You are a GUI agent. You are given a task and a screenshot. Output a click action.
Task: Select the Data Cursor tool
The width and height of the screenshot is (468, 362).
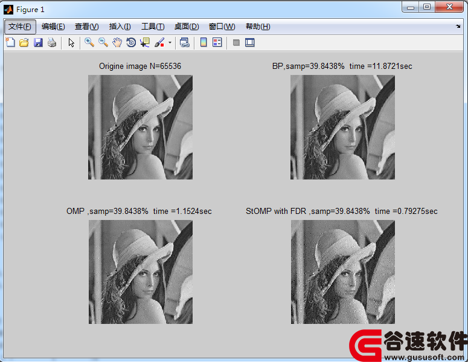145,42
